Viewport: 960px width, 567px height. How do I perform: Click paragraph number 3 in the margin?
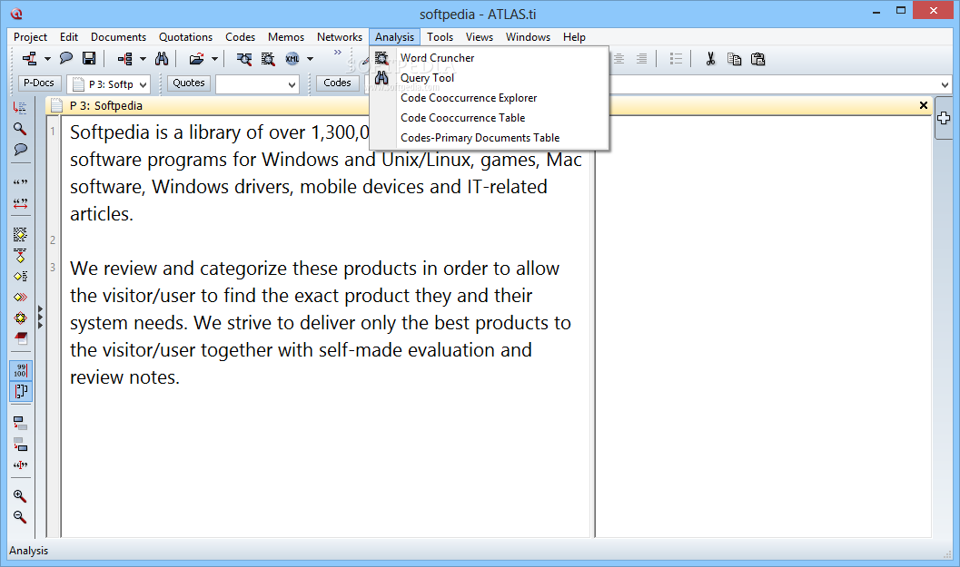point(53,268)
